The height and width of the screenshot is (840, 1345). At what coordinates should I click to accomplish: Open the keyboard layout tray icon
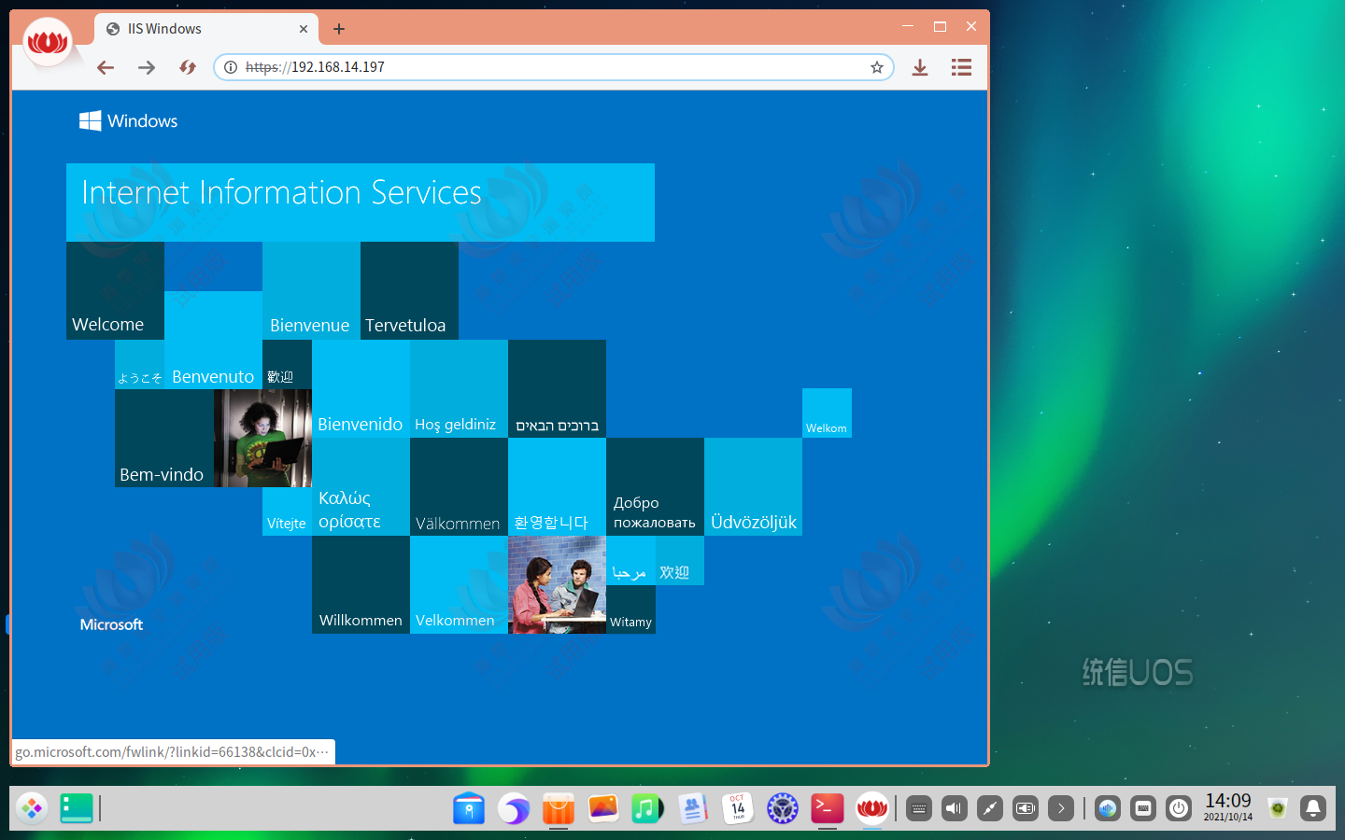[919, 808]
